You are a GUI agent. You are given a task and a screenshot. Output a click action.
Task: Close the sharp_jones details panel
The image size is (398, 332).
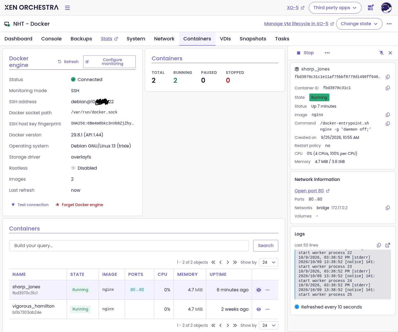click(x=390, y=53)
